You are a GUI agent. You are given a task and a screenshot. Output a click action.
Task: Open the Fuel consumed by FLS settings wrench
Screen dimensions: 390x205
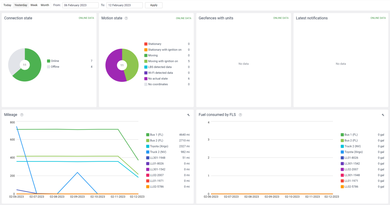click(383, 115)
